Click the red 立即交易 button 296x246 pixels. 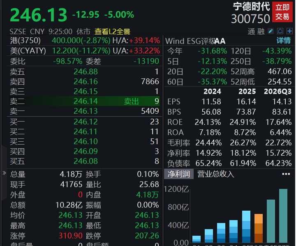(x=282, y=12)
